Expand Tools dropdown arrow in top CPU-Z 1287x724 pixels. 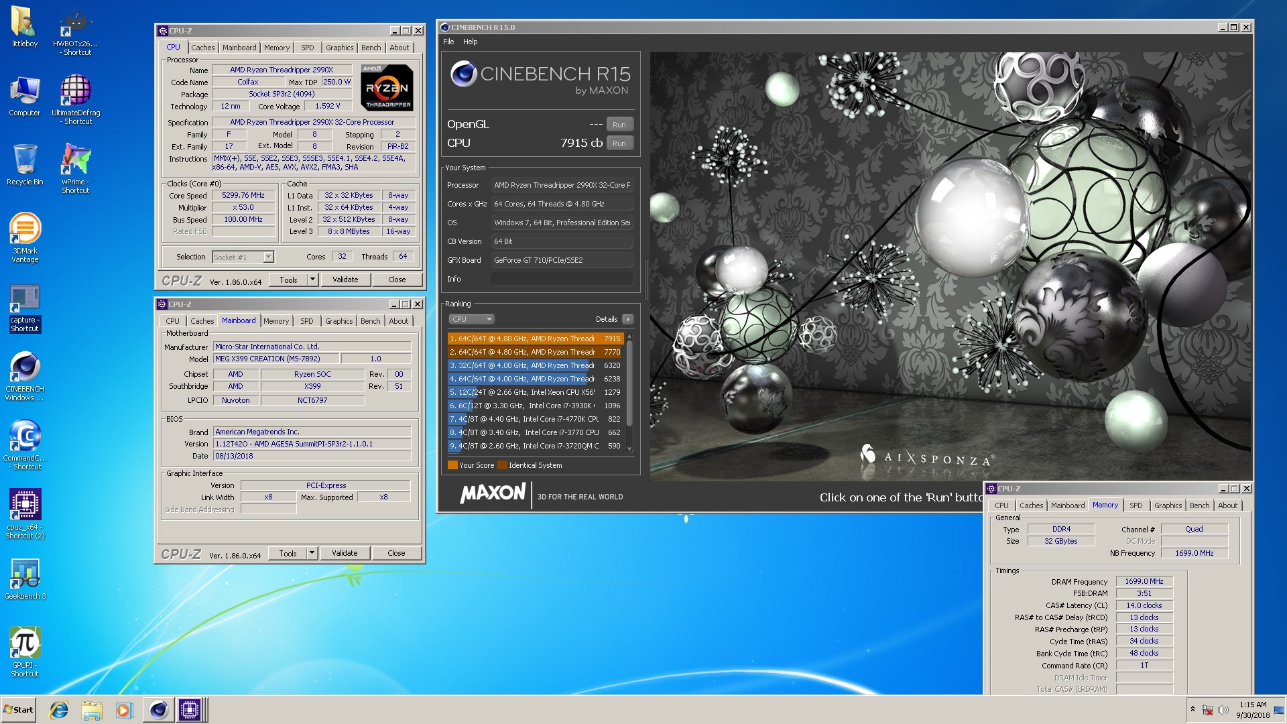coord(312,280)
